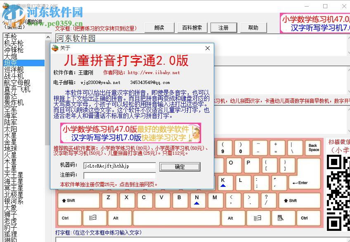Click the 注册 registration button
Image resolution: width=350 pixels, height=242 pixels.
point(223,28)
